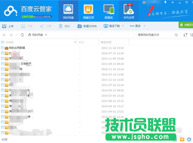Open the navigation history dropdown
193x143 pixels.
pyautogui.click(x=16, y=35)
